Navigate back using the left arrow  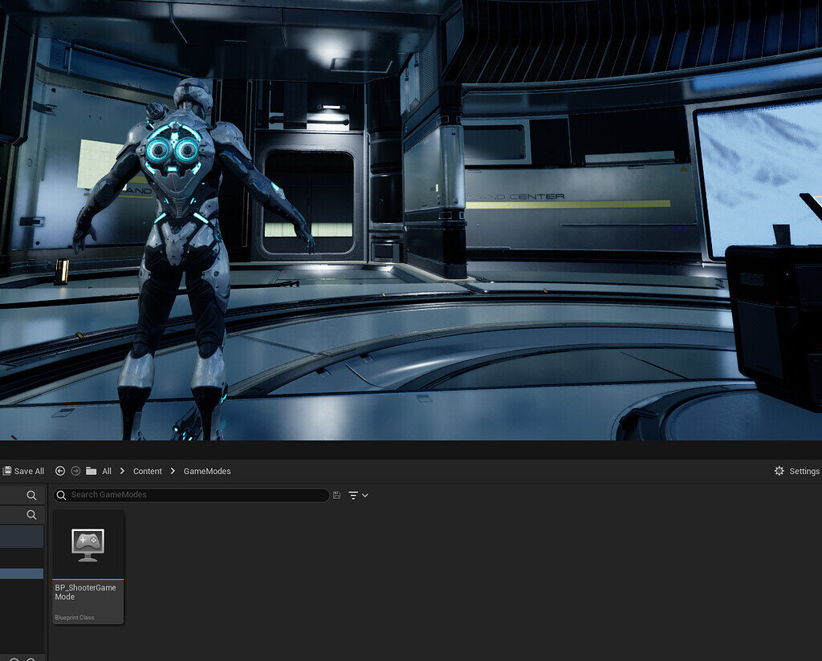click(59, 471)
